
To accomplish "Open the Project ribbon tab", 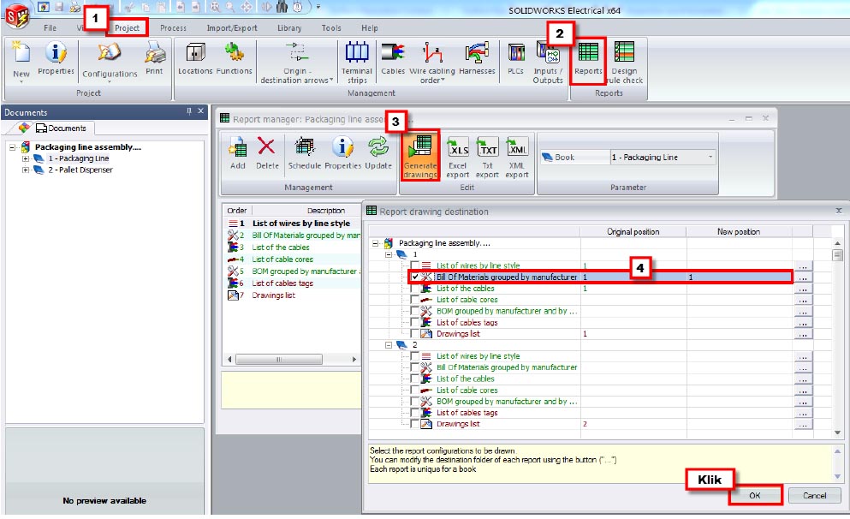I will point(127,27).
